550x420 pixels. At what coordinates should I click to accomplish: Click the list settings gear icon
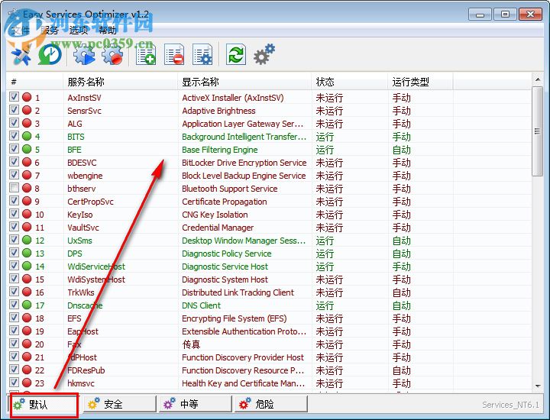(x=202, y=55)
